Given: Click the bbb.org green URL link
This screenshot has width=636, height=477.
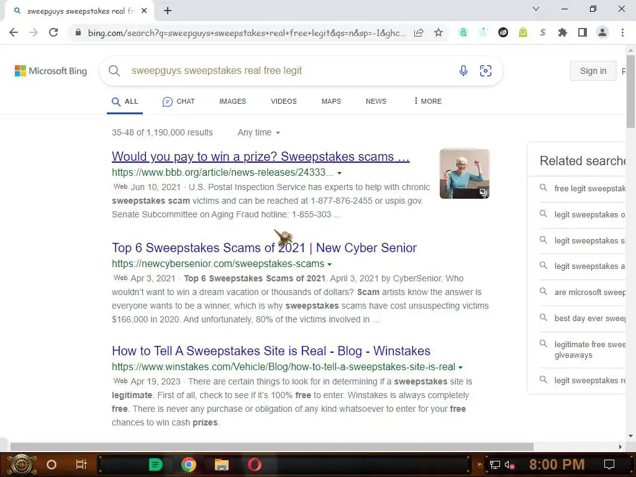Looking at the screenshot, I should click(x=223, y=173).
